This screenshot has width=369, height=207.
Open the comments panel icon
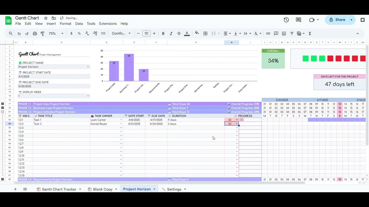coord(298,20)
